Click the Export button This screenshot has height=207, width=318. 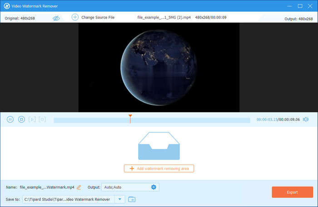(x=293, y=192)
